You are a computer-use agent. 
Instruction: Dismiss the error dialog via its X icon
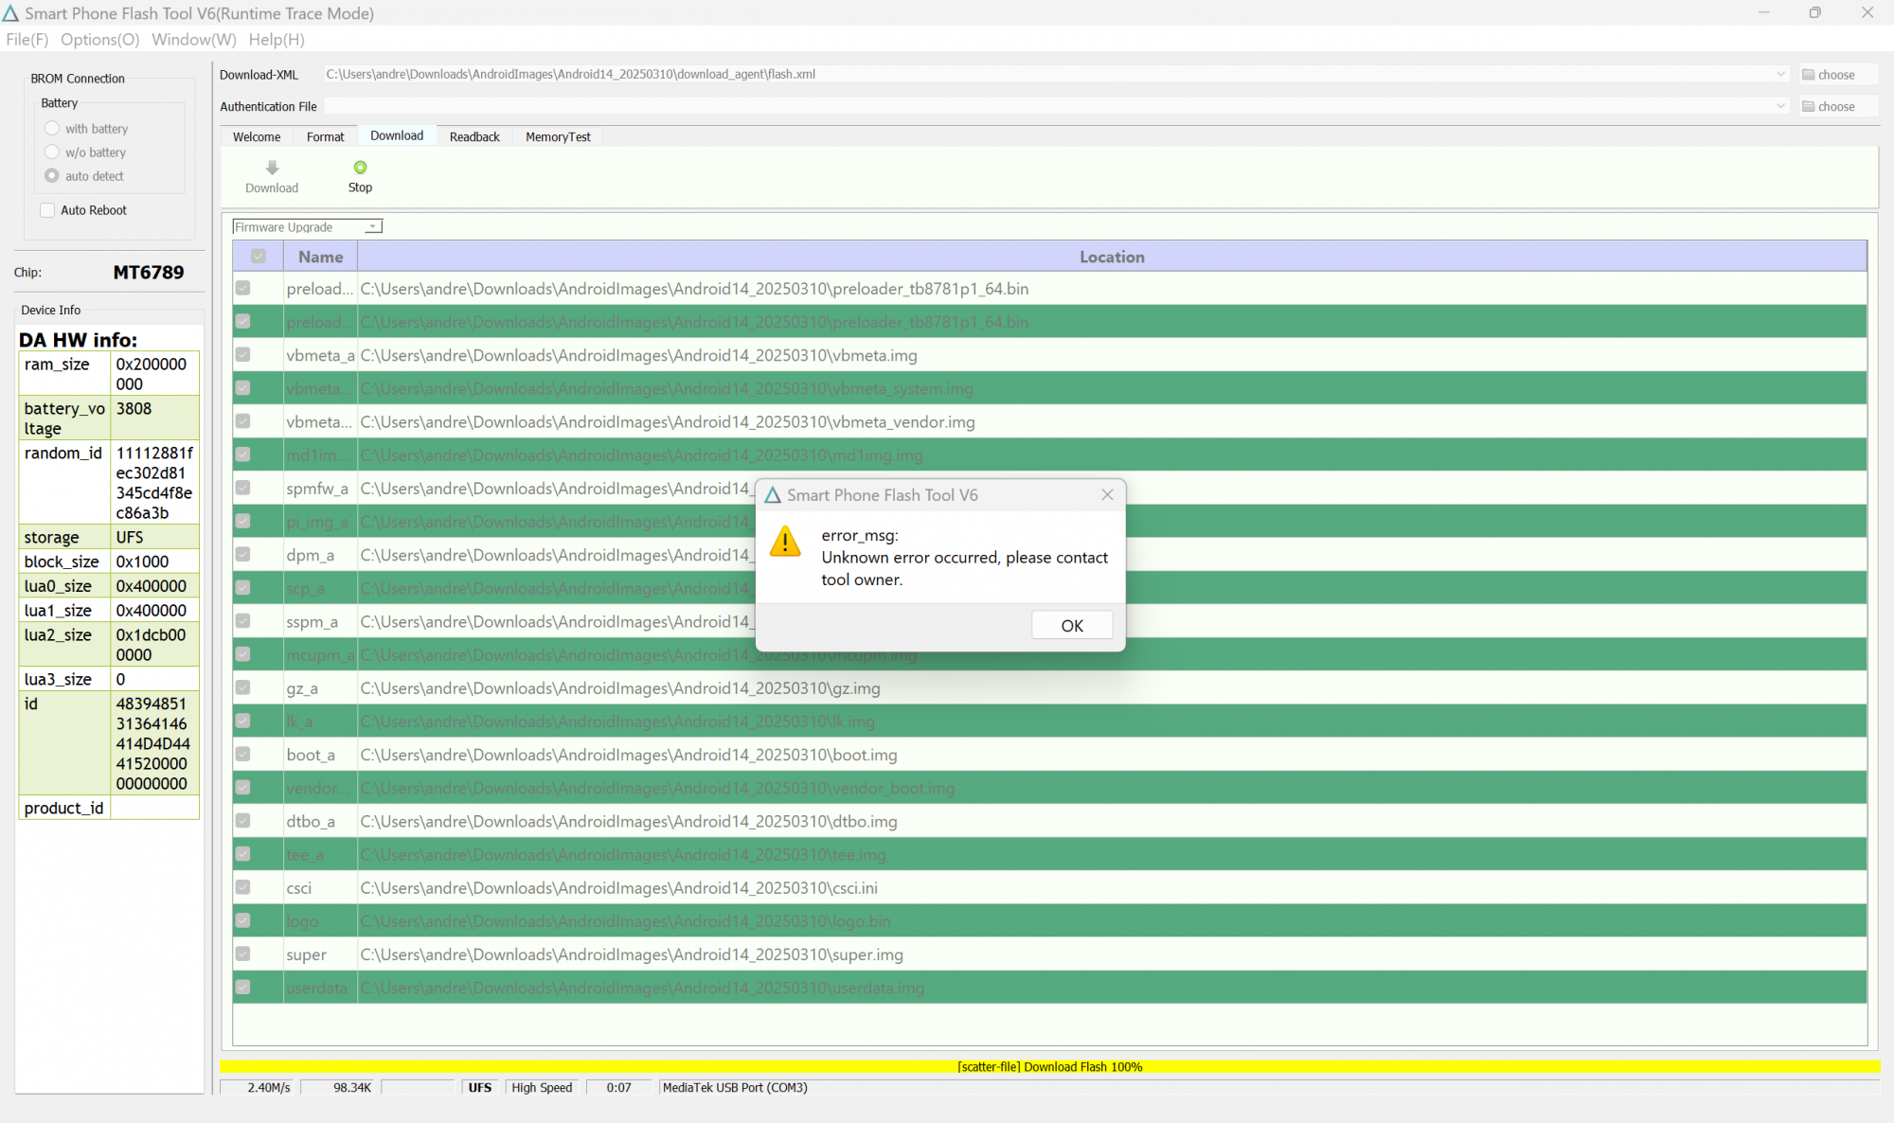click(x=1106, y=494)
